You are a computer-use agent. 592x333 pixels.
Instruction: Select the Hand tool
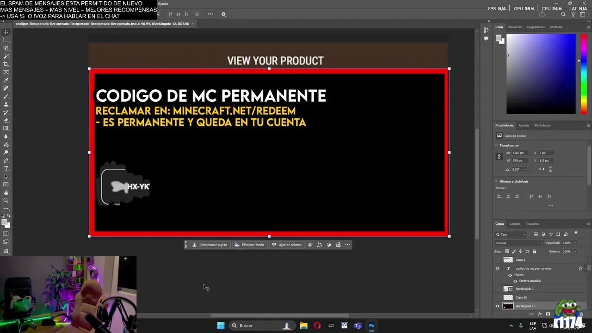pyautogui.click(x=6, y=192)
